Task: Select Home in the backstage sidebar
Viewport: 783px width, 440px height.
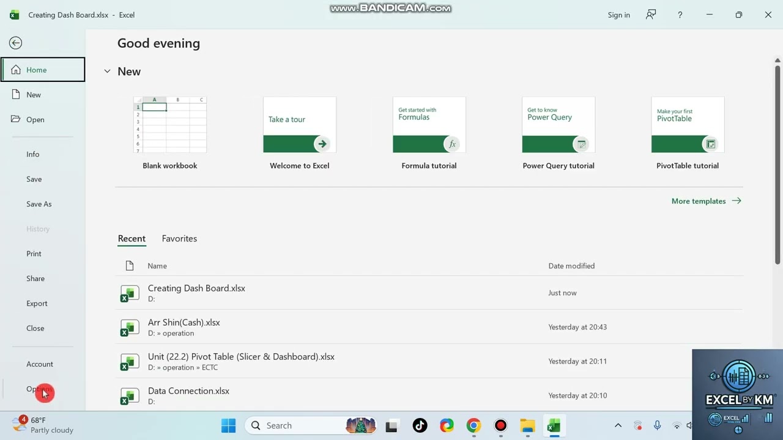Action: click(43, 70)
